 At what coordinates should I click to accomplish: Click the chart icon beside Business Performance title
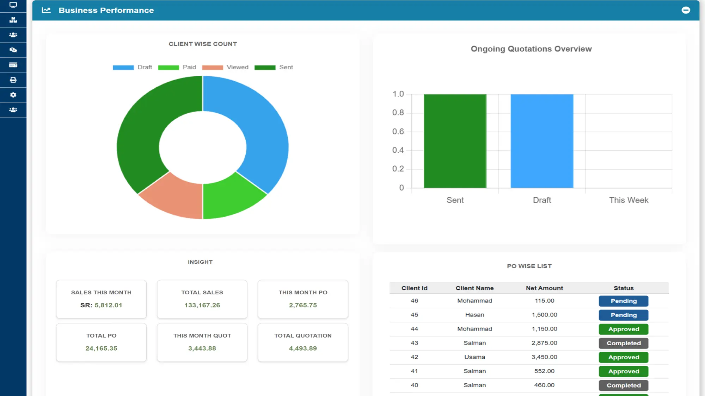pyautogui.click(x=46, y=10)
